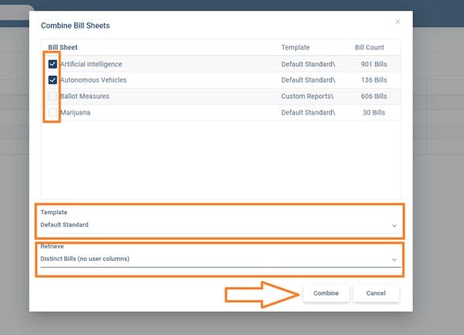Click the Bill Sheet column header
The image size is (464, 335).
[63, 47]
